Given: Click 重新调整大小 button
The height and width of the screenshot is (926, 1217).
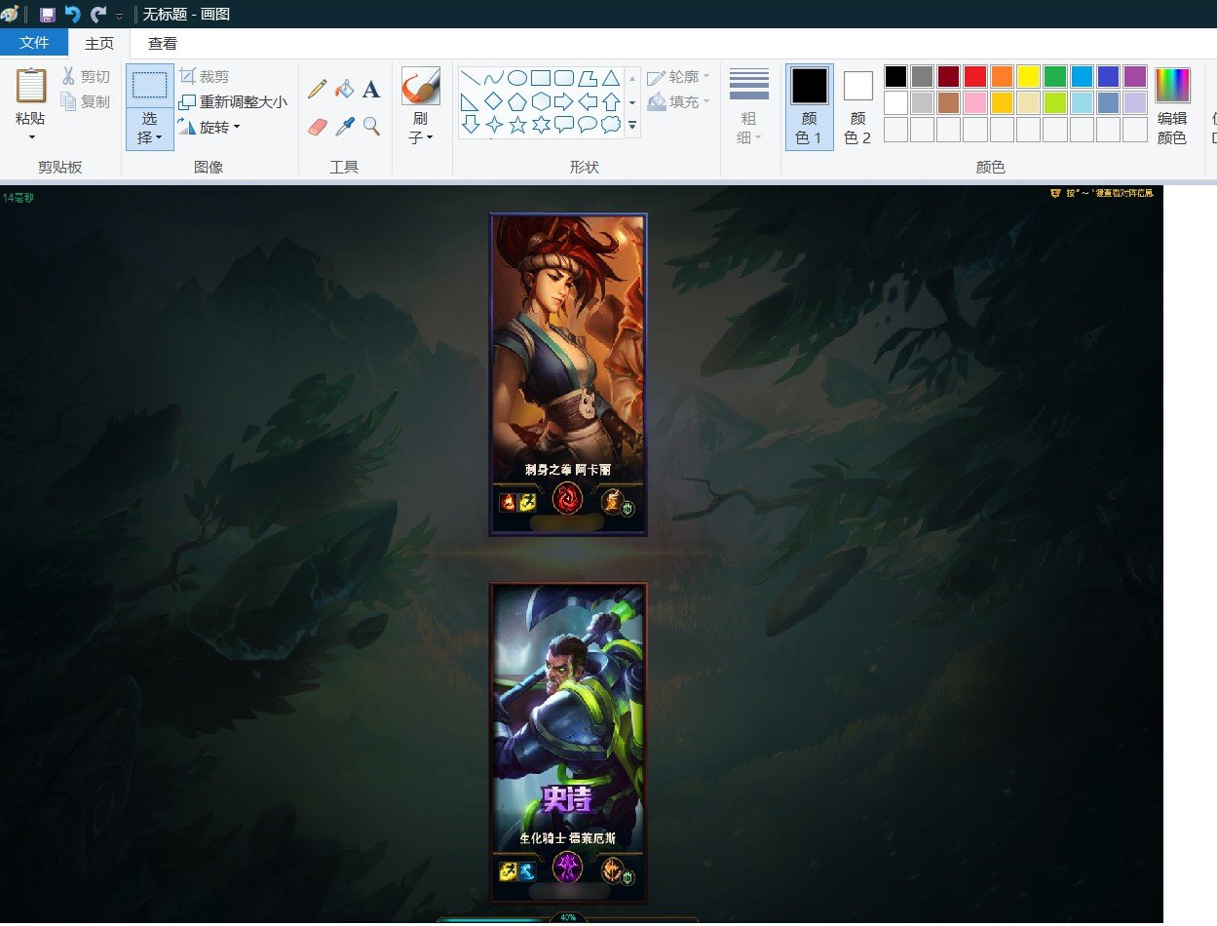Looking at the screenshot, I should (x=233, y=101).
